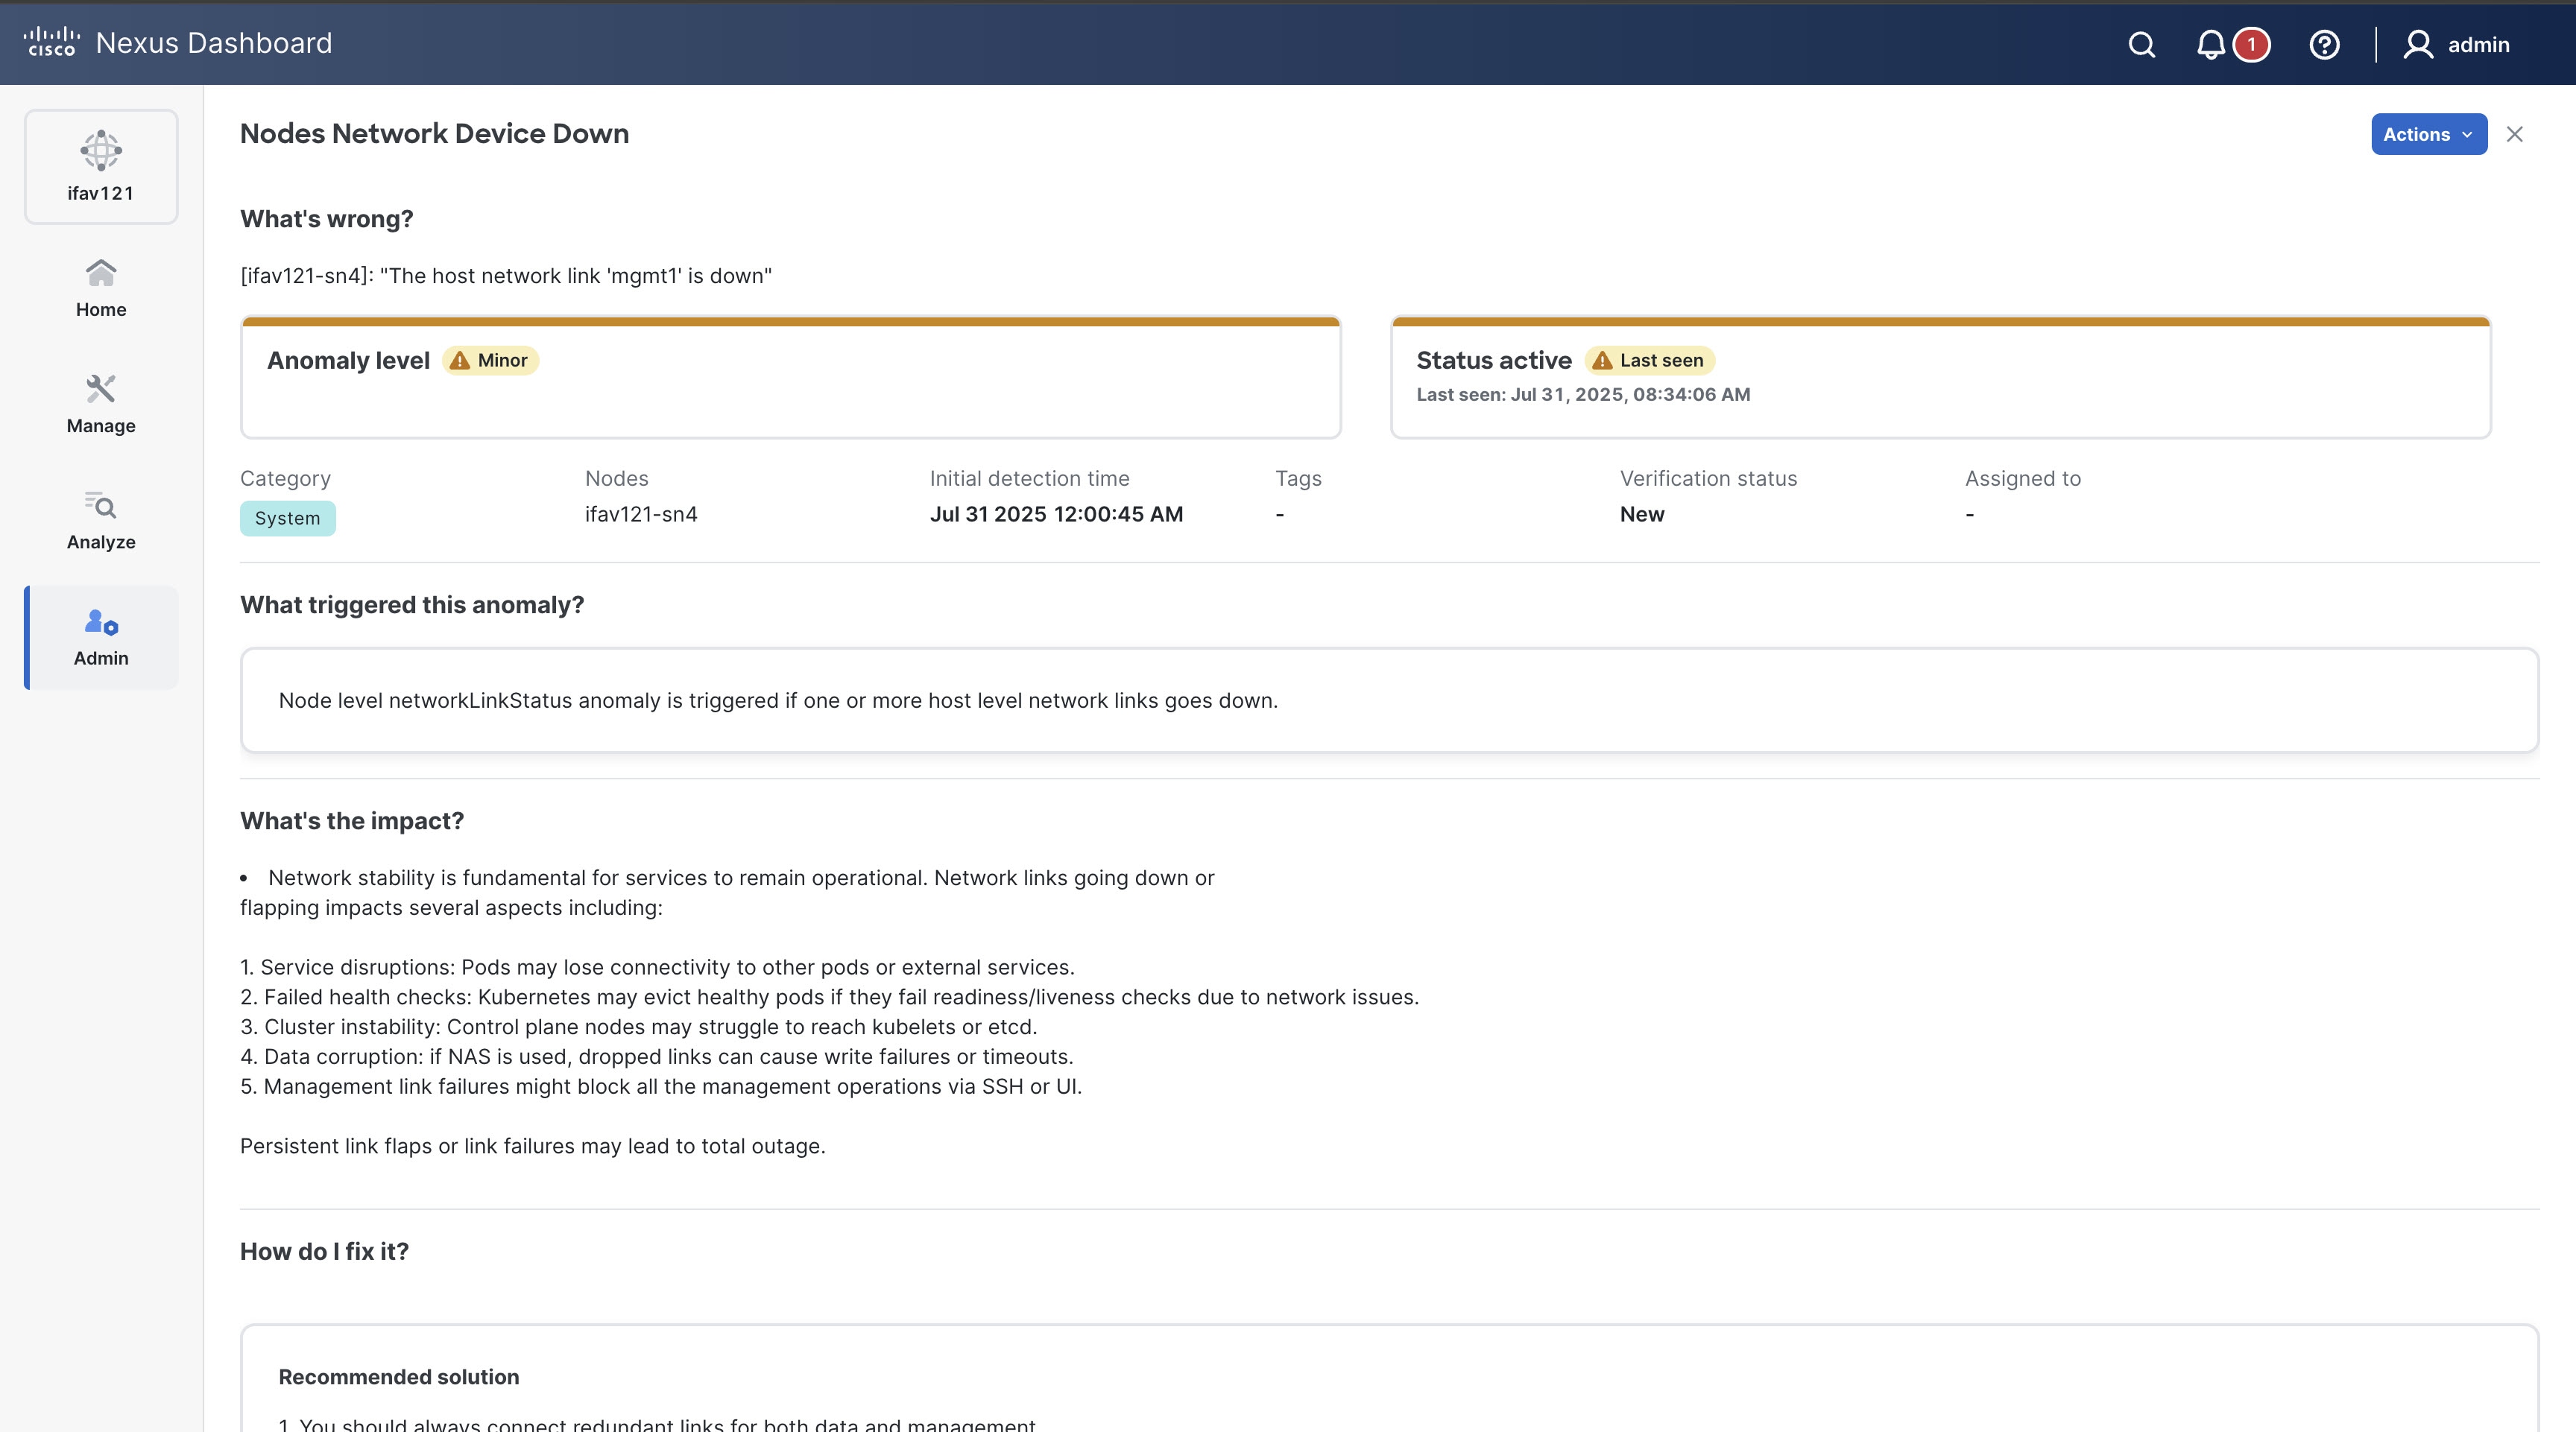
Task: Open the notifications bell icon
Action: pos(2210,45)
